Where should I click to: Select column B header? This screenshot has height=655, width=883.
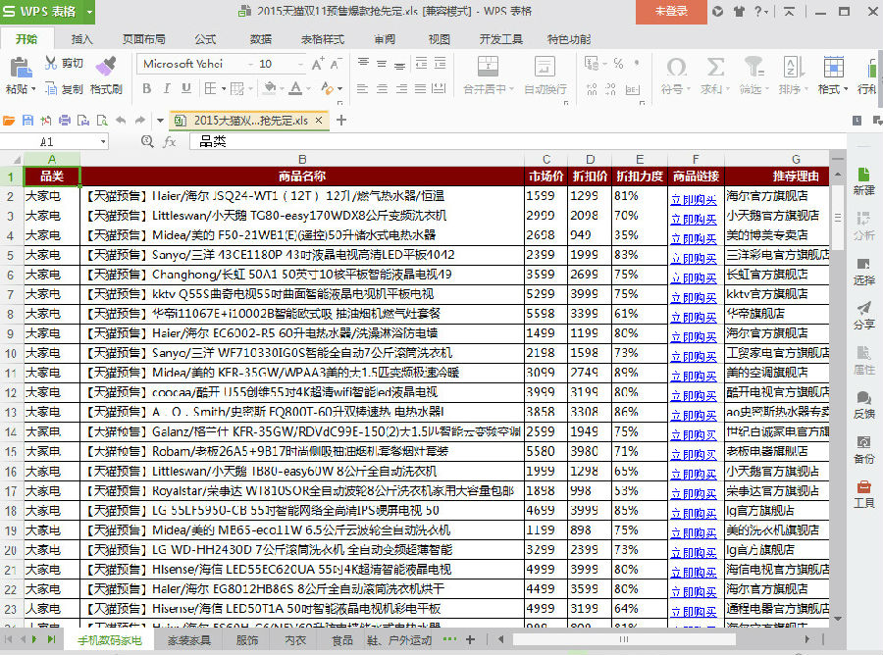[x=302, y=159]
